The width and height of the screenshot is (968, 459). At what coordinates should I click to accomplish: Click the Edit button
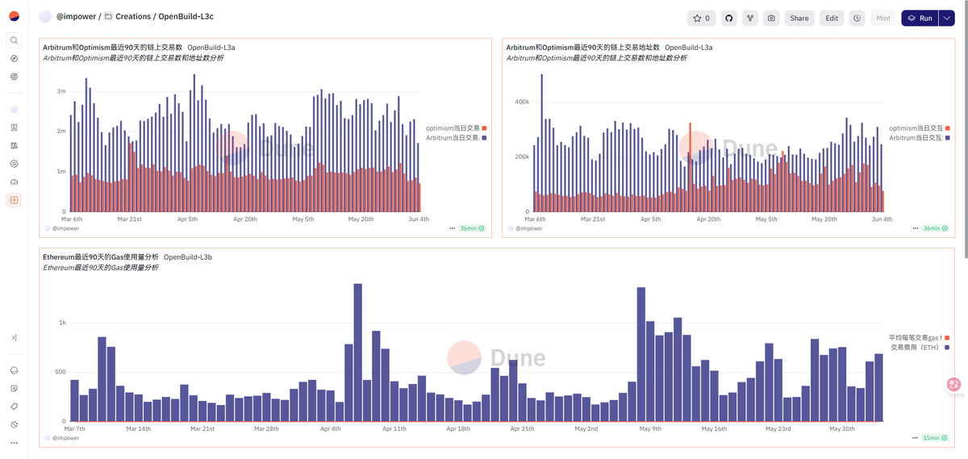(832, 18)
